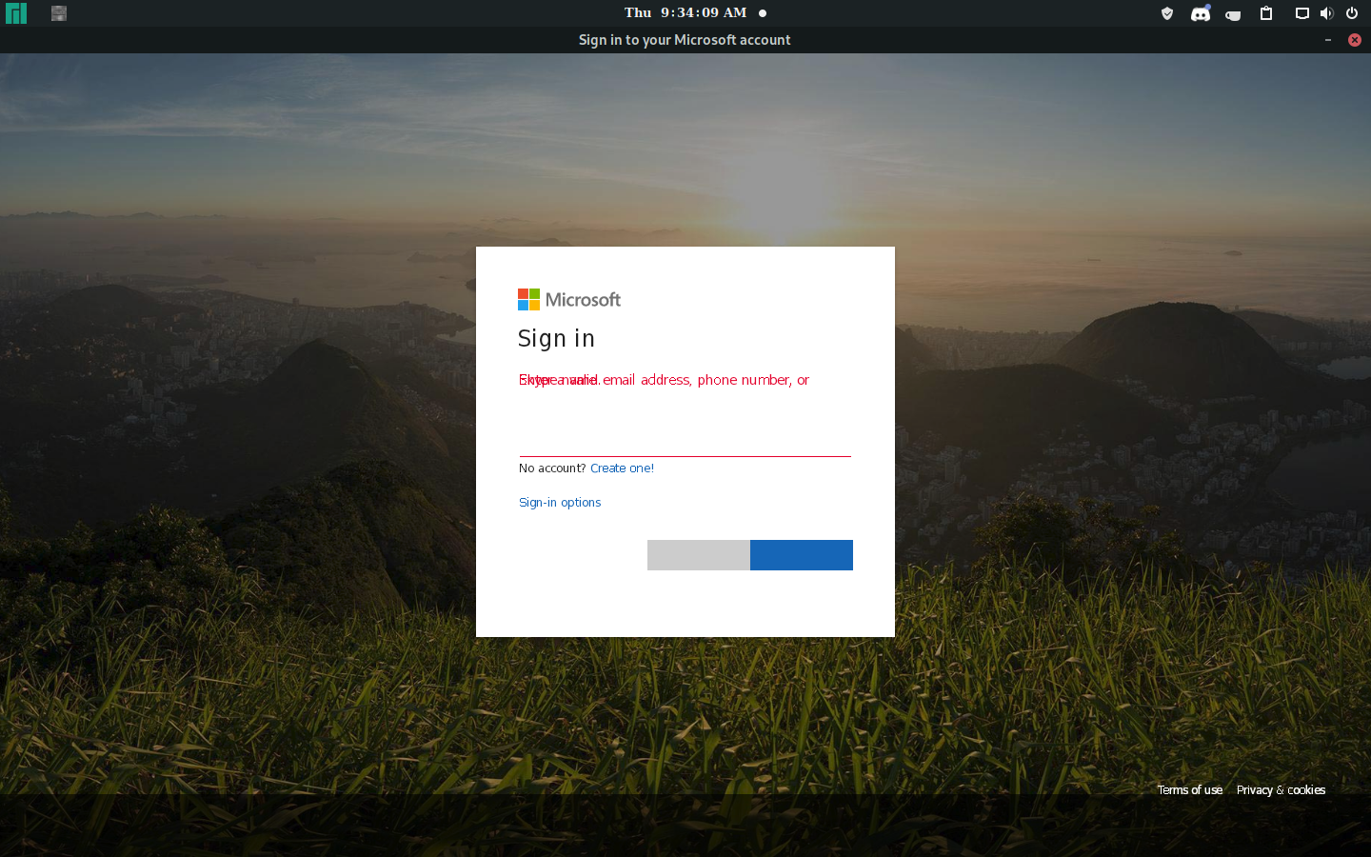Focus the email or phone input field

point(685,438)
